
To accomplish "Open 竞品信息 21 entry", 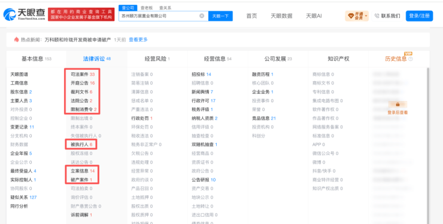I will coord(264,118).
